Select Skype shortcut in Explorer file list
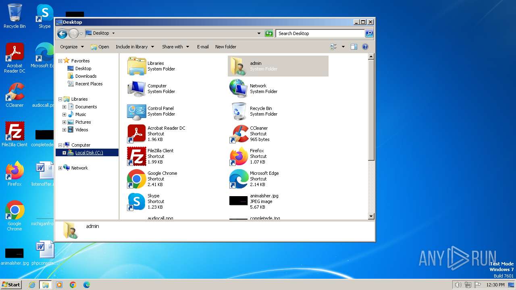This screenshot has height=290, width=516. [x=137, y=201]
